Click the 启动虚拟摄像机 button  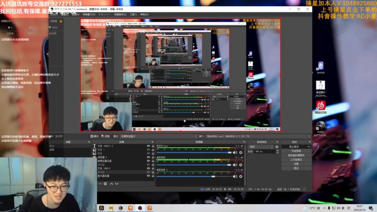(296, 155)
